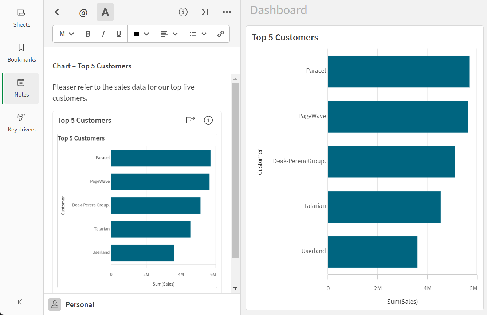This screenshot has height=315, width=487.
Task: Click the Customer axis label in Dashboard chart
Action: pyautogui.click(x=260, y=162)
